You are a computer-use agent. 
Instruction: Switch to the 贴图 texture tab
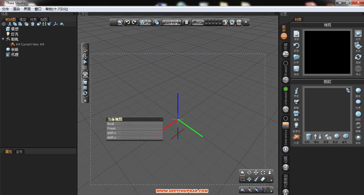point(44,19)
